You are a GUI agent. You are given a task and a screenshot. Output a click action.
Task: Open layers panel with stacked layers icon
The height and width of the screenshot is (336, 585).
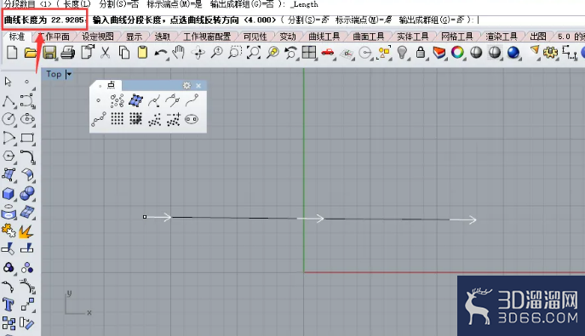click(439, 53)
